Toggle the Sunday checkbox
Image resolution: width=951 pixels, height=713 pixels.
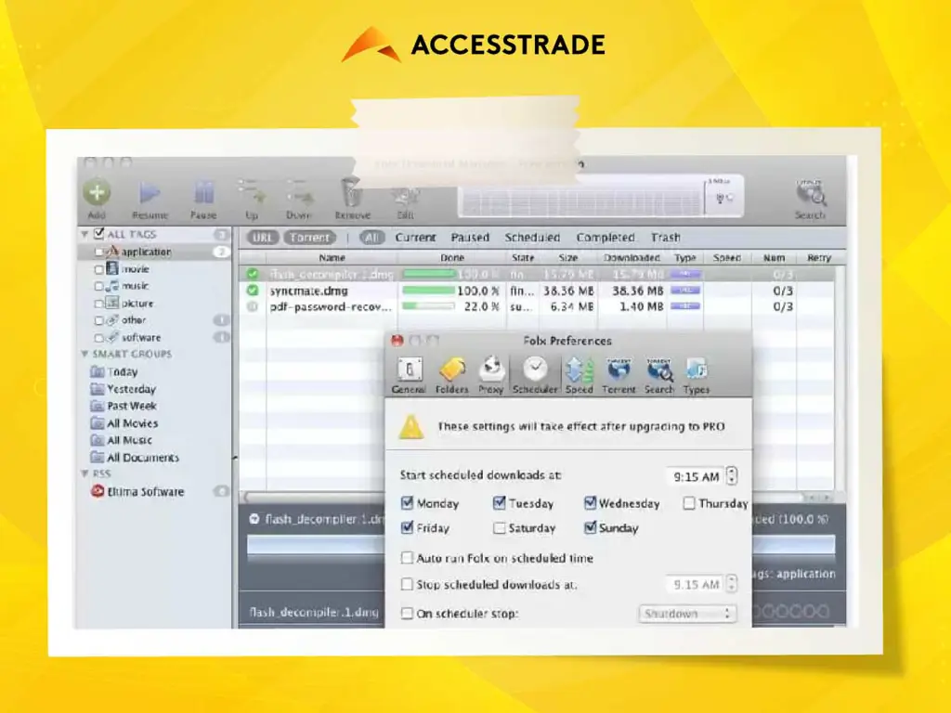pos(590,527)
